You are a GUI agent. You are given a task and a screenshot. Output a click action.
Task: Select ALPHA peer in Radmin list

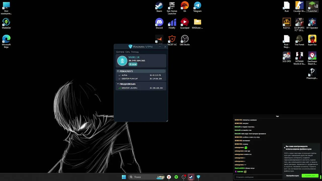[141, 75]
